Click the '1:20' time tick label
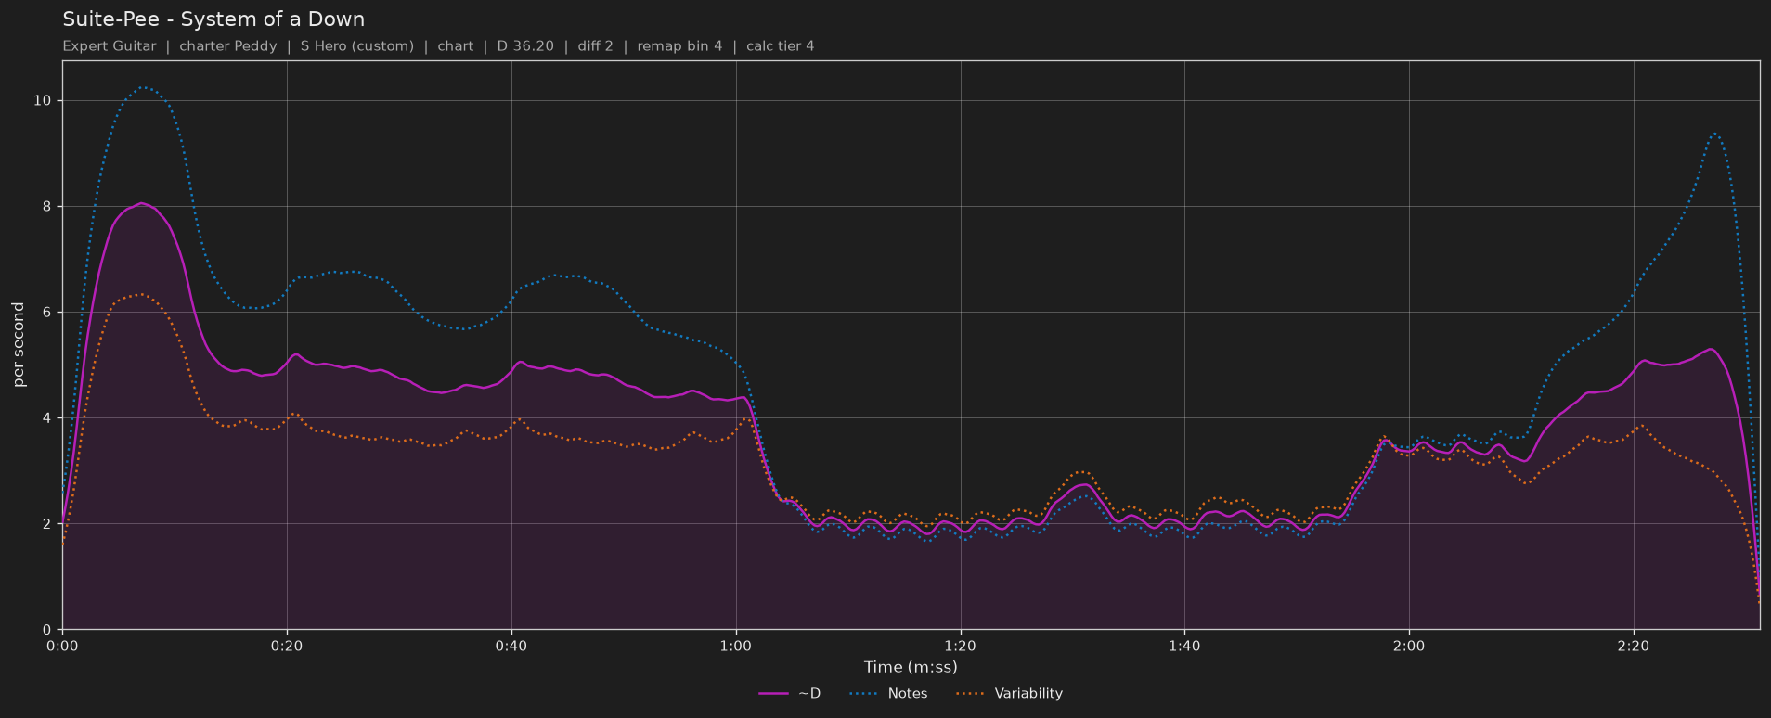Screen dimensions: 1771x718 [x=960, y=646]
